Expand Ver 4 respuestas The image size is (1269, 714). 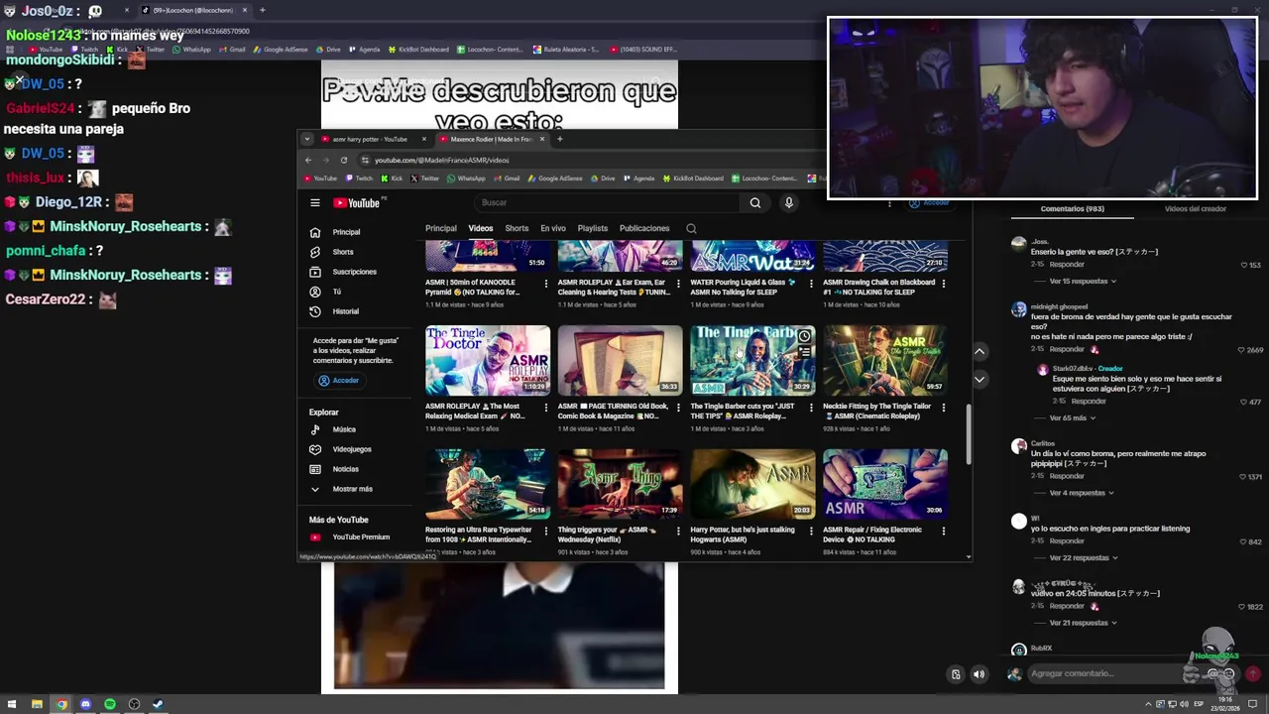point(1081,493)
